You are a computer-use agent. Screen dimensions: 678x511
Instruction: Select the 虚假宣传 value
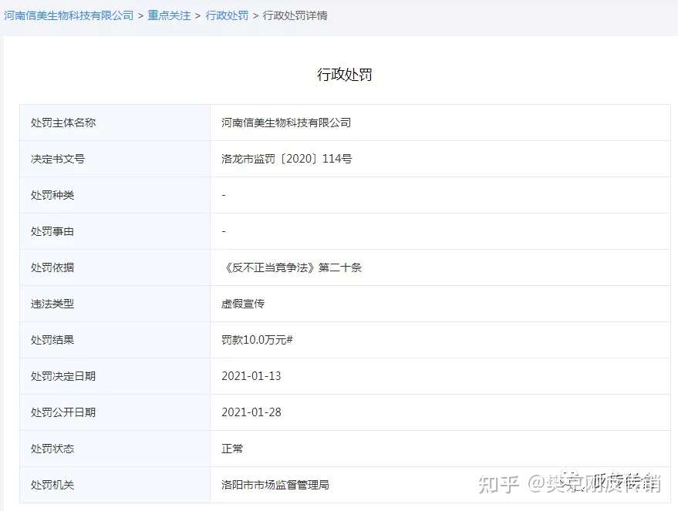pos(242,304)
